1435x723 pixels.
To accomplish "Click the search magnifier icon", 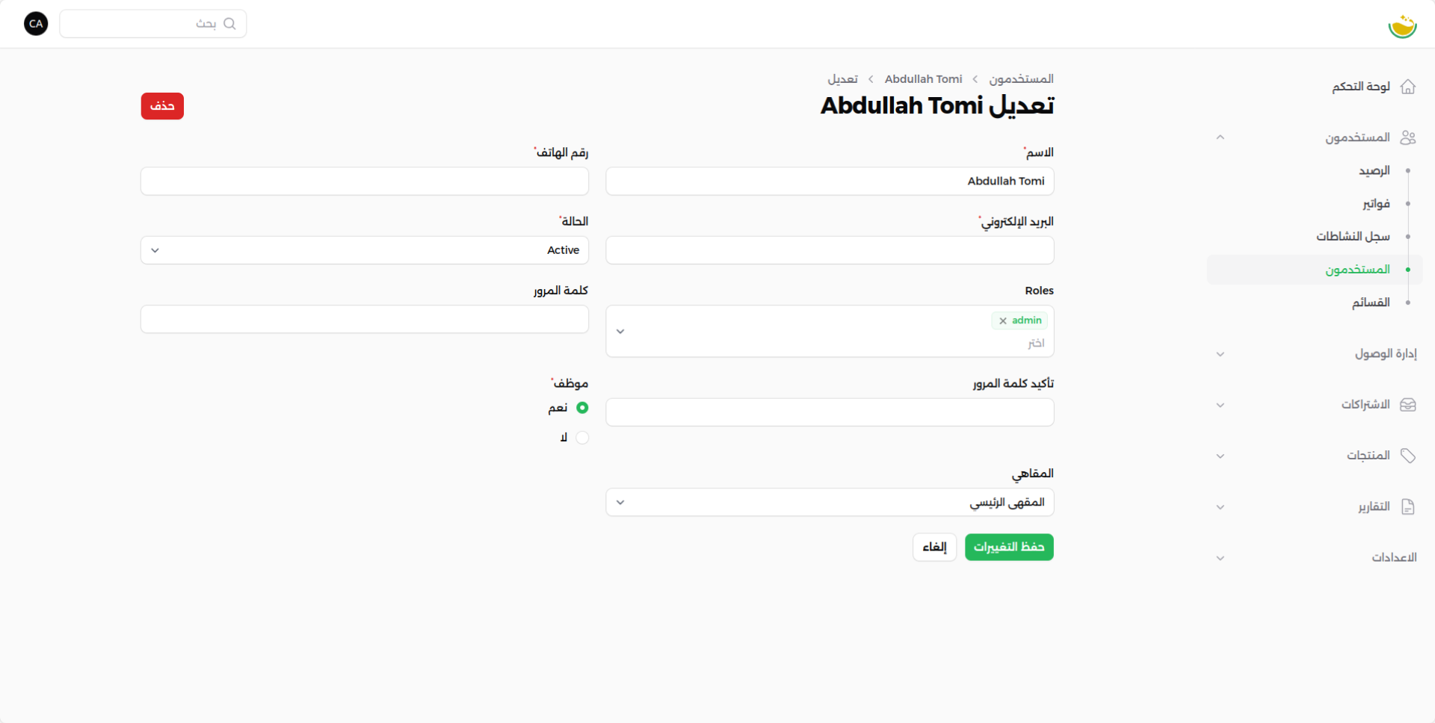I will click(229, 24).
